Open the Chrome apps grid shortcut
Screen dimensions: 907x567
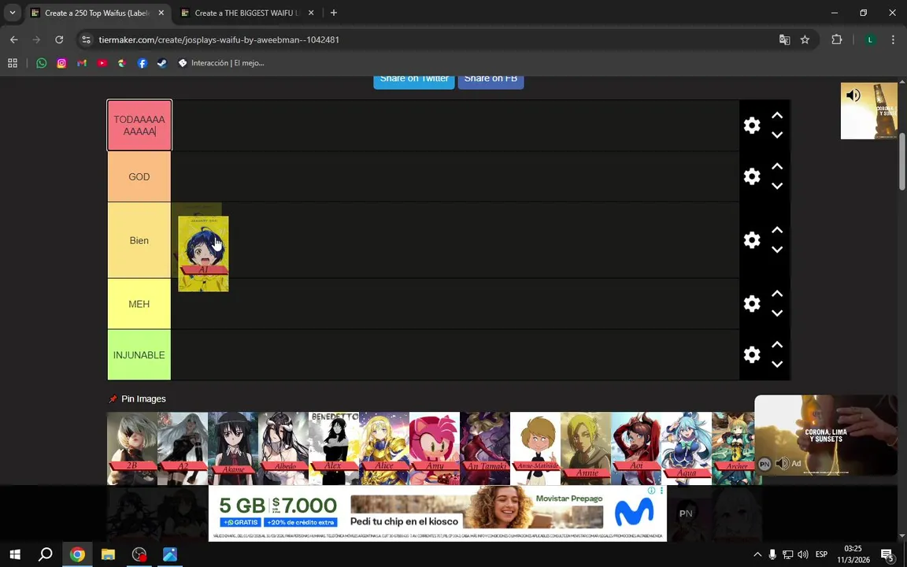click(x=12, y=63)
